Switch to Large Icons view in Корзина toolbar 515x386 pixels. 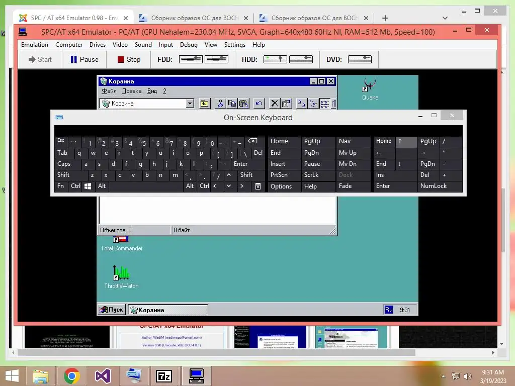pyautogui.click(x=301, y=104)
